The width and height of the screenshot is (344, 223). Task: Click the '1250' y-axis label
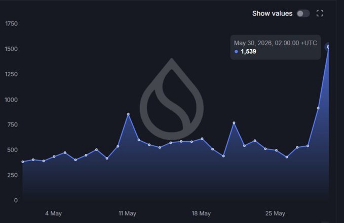[11, 74]
